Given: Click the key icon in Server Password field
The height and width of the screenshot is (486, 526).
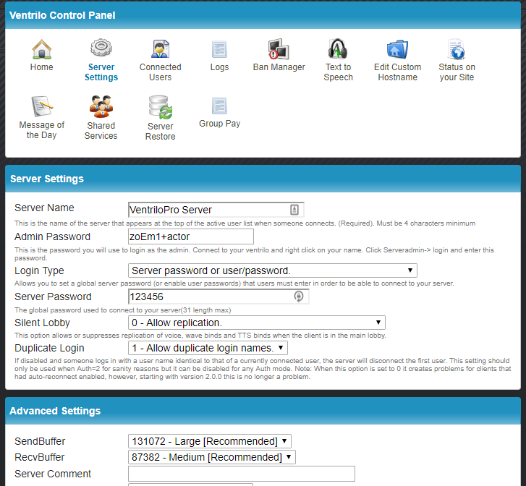Looking at the screenshot, I should [299, 297].
